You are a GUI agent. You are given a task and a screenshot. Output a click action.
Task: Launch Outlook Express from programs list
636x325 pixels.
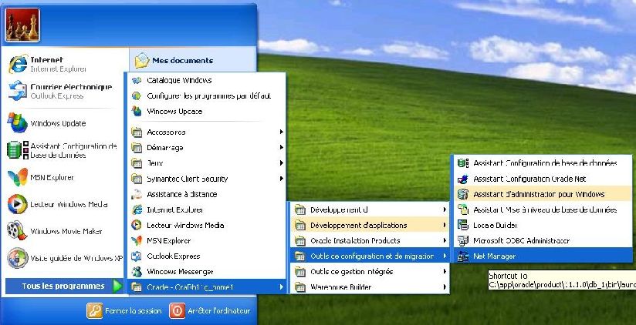[207, 256]
